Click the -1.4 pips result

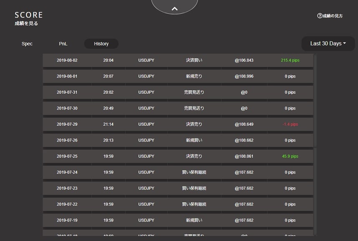[290, 124]
